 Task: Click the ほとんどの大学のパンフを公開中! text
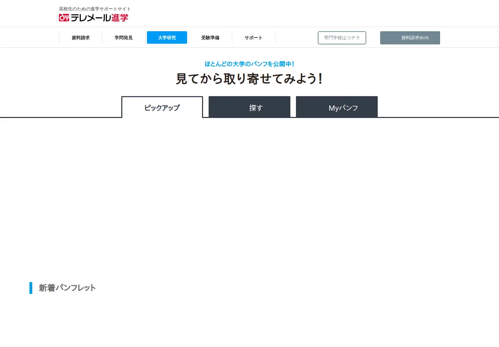pyautogui.click(x=249, y=64)
